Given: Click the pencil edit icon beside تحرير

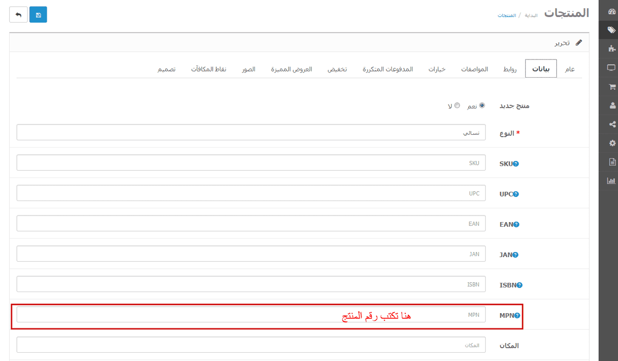Looking at the screenshot, I should point(579,43).
